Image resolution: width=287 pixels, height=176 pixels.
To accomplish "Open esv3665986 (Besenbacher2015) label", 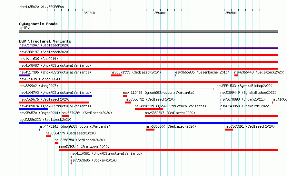I will [x=202, y=72].
